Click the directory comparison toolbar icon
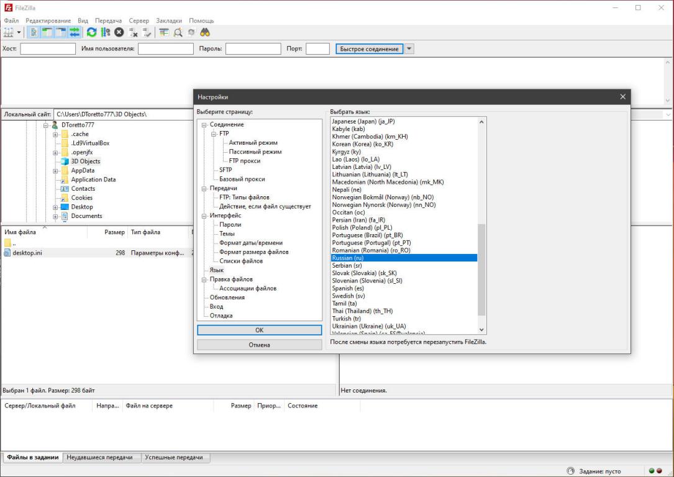Viewport: 674px width, 477px height. pos(178,32)
